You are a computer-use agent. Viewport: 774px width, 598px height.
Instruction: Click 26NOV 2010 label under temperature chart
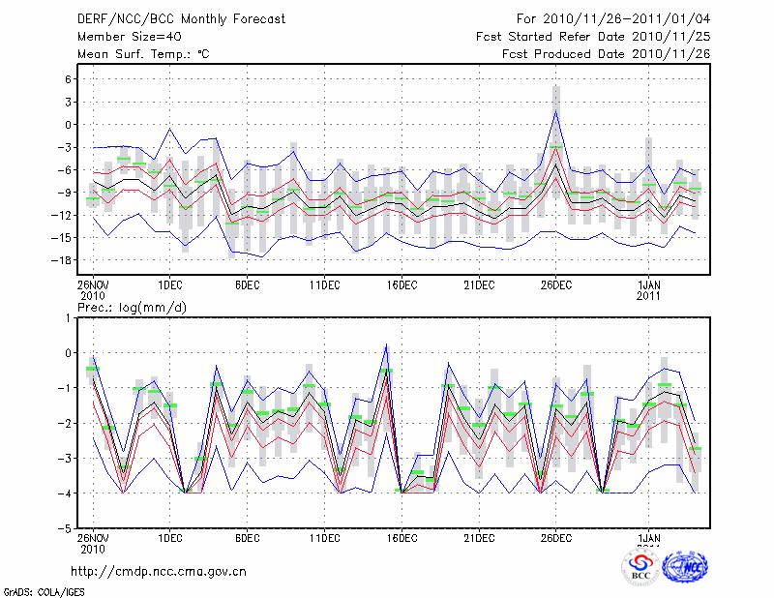click(92, 289)
